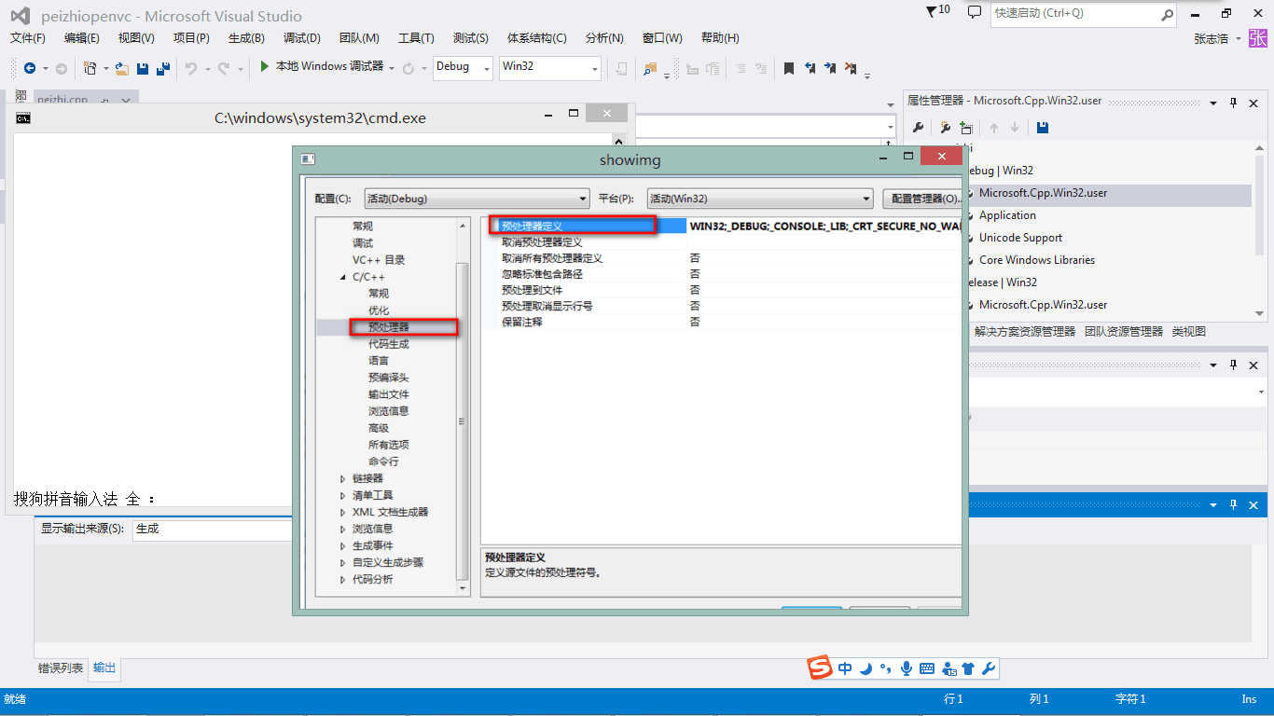Click the Open File folder icon
1274x716 pixels.
[121, 68]
